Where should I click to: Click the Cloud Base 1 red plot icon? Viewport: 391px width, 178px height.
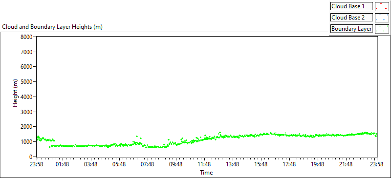pos(382,6)
